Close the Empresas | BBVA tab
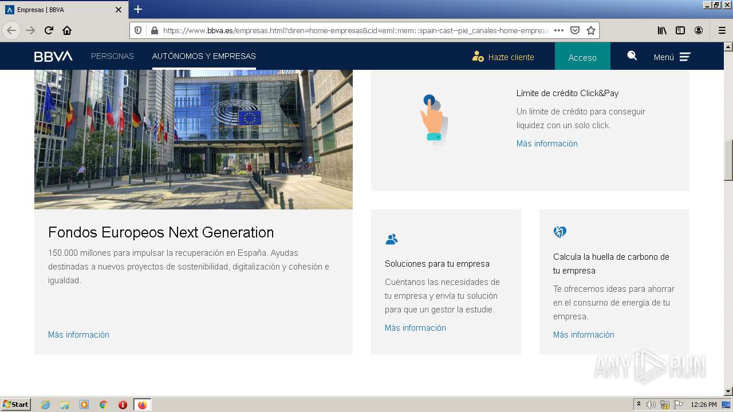The height and width of the screenshot is (412, 733). (x=119, y=10)
